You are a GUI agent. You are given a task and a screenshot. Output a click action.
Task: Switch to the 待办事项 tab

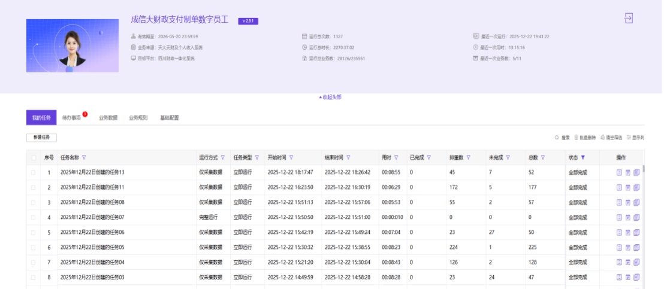(x=71, y=118)
